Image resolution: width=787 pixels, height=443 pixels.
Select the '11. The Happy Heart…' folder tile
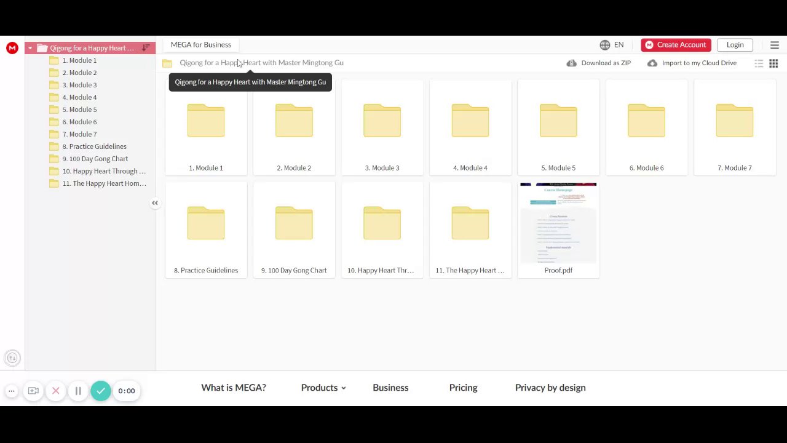pyautogui.click(x=470, y=230)
